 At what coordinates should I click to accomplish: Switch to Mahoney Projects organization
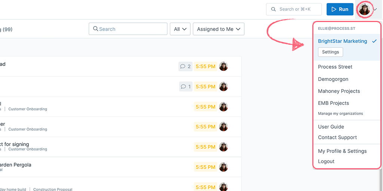pos(339,91)
